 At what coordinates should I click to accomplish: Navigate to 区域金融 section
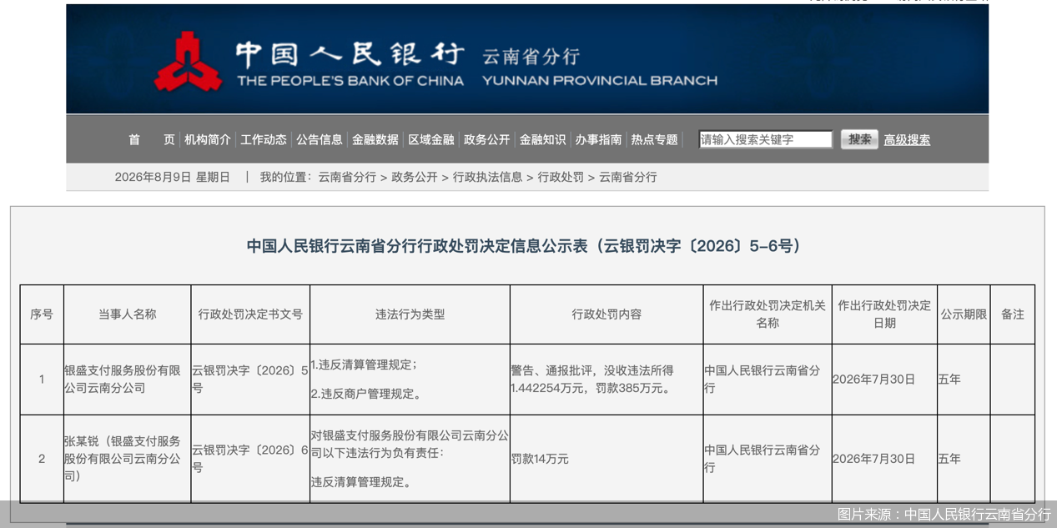(x=431, y=139)
